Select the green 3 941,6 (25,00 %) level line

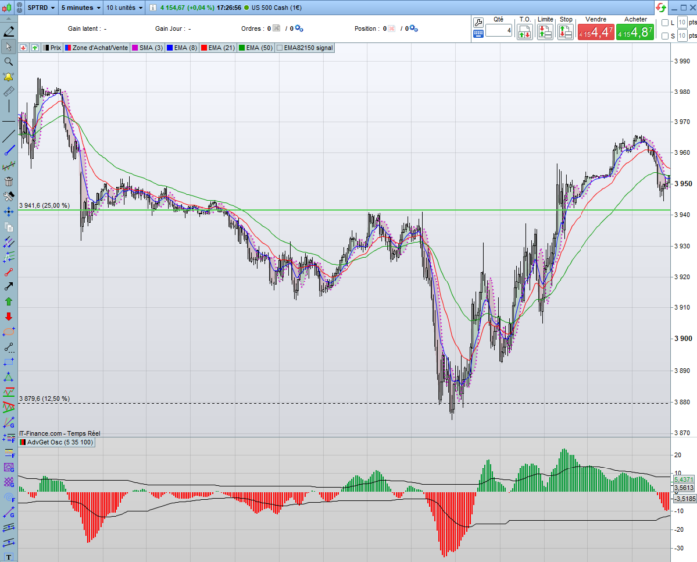[345, 210]
